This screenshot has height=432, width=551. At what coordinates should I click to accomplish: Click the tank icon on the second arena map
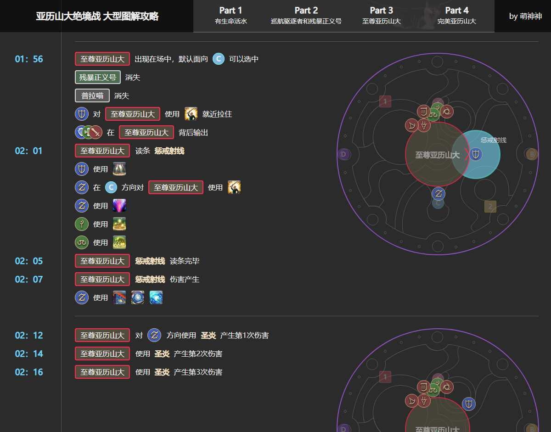(469, 404)
